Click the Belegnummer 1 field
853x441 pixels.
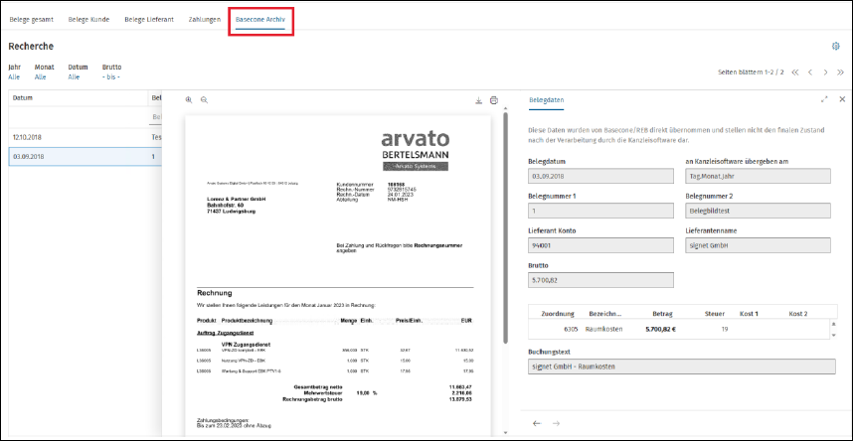600,211
